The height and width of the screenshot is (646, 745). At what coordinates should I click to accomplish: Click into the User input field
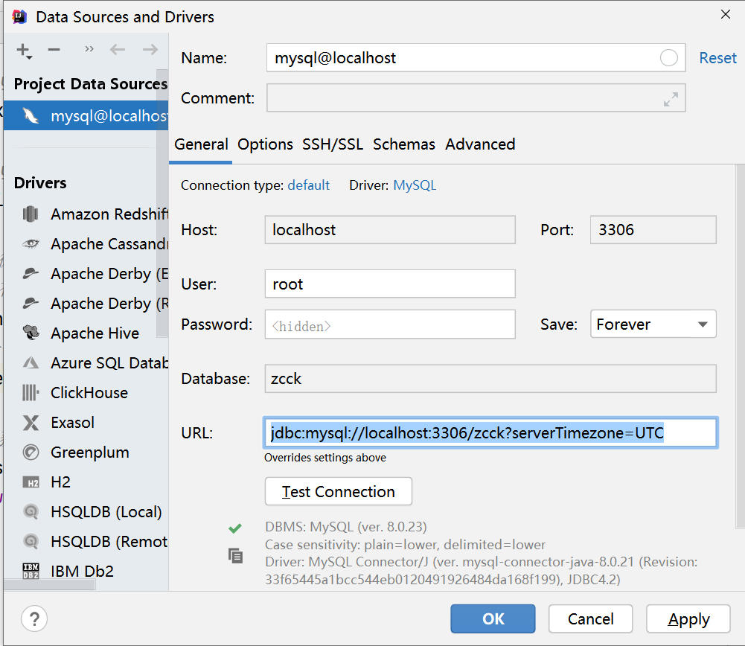[389, 284]
